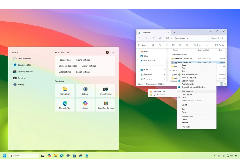Expand the Give access to submenu

coord(196,91)
